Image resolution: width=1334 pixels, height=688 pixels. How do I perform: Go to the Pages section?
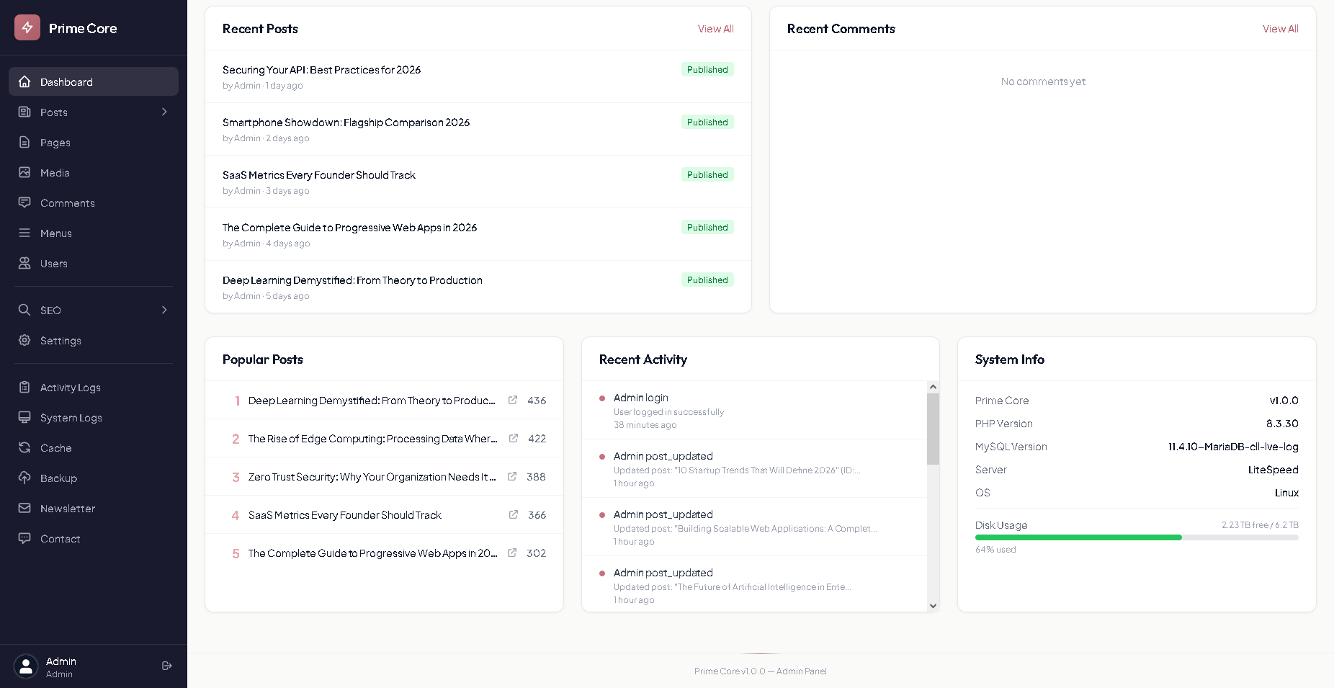(55, 143)
